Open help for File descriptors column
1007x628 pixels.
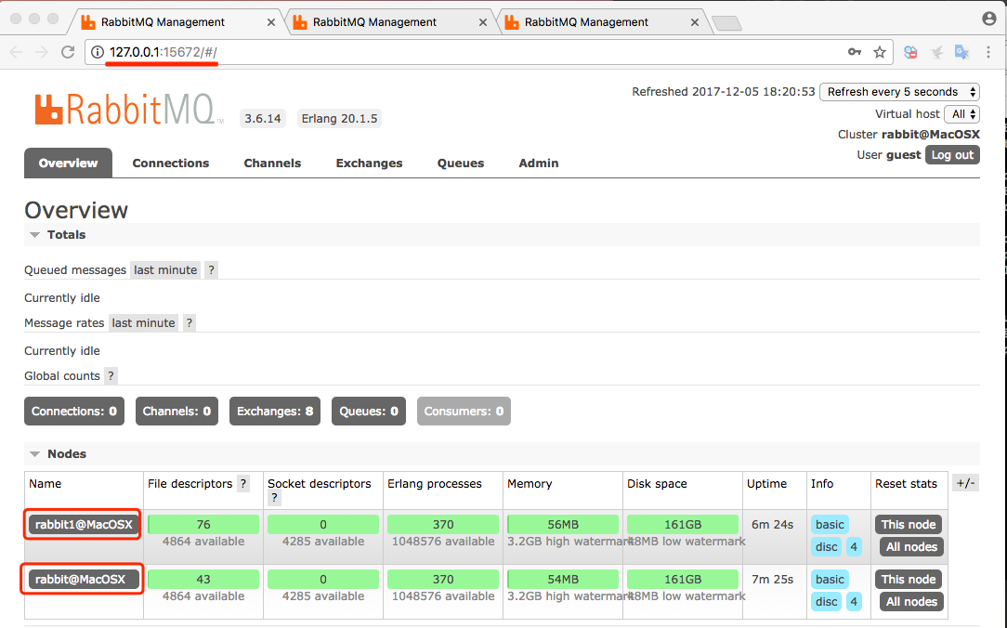pyautogui.click(x=242, y=484)
